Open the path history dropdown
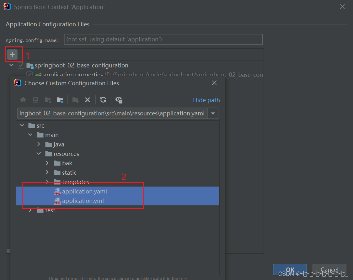 coord(213,114)
